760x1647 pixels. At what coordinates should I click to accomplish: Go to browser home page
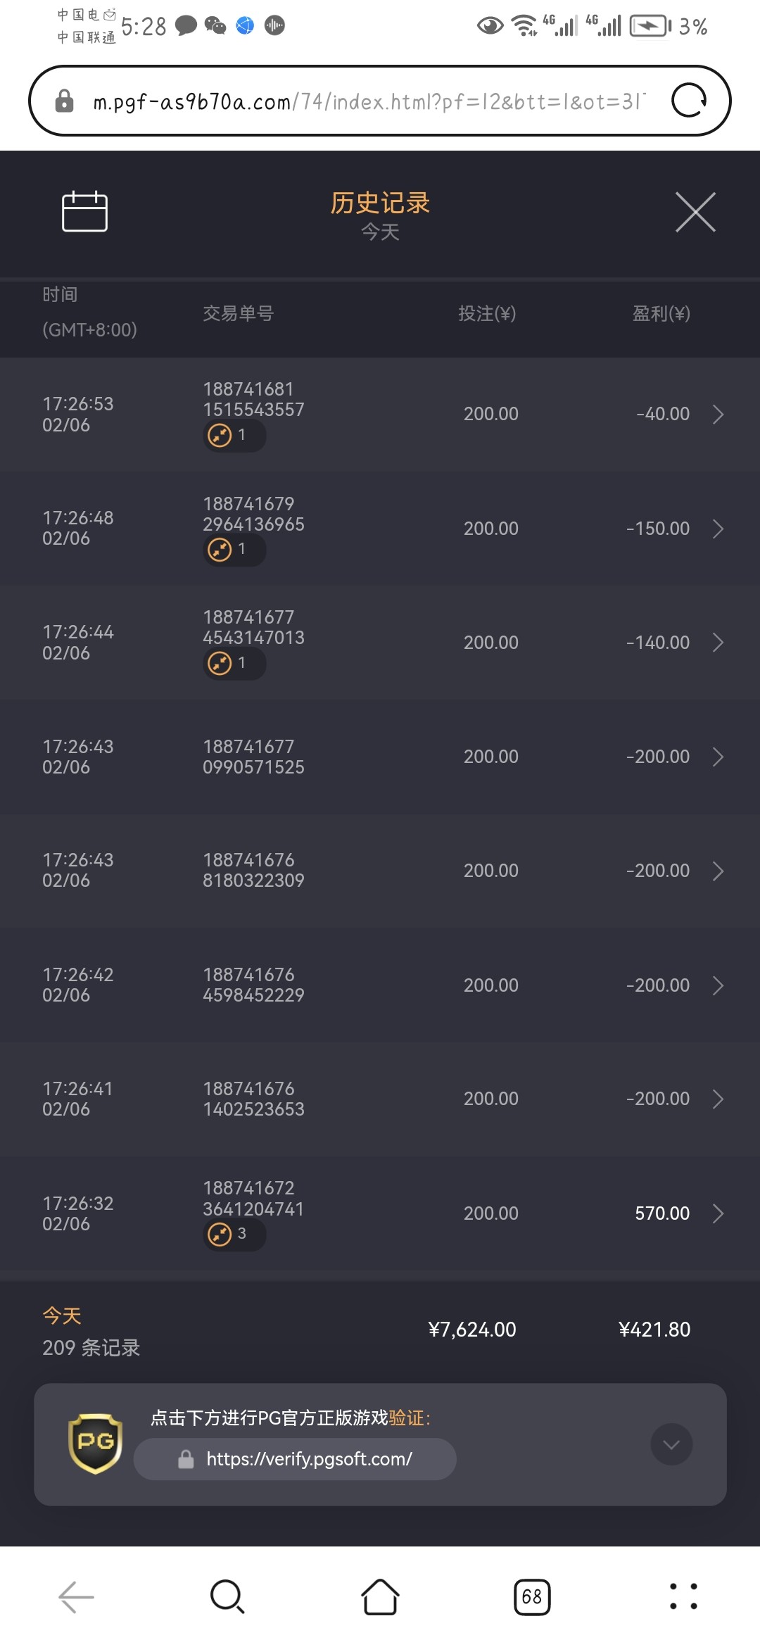[x=380, y=1596]
